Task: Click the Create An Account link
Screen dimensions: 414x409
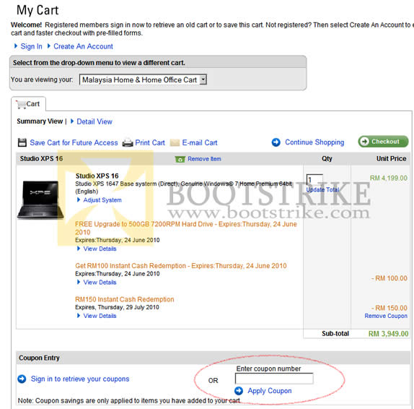Action: pos(83,46)
